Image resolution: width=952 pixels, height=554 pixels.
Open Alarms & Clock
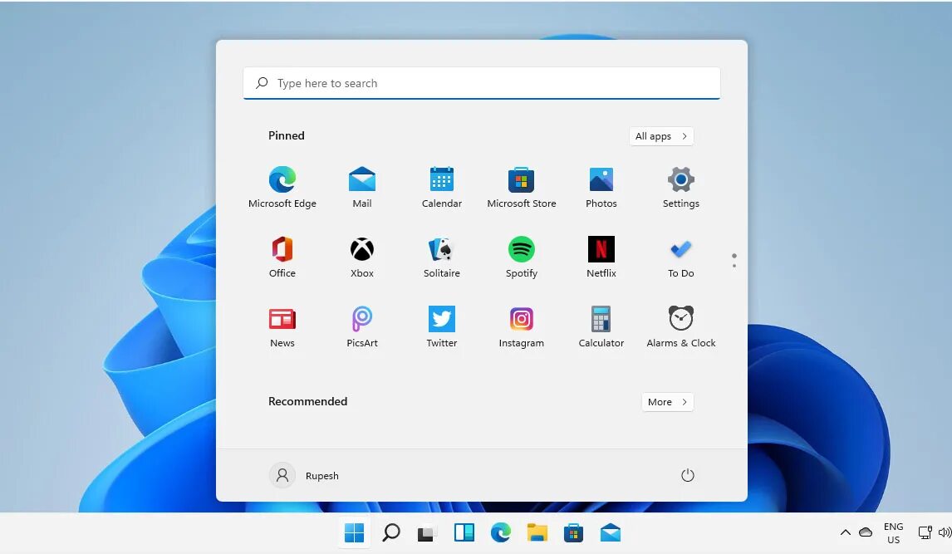(680, 326)
